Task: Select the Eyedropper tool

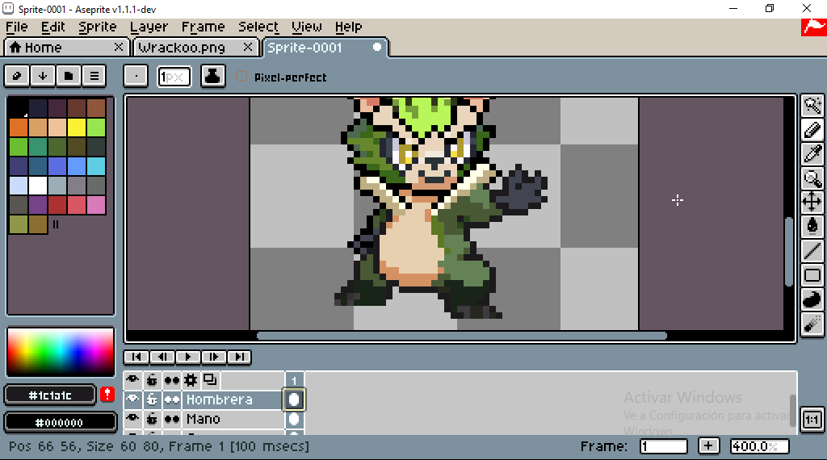Action: coord(812,153)
